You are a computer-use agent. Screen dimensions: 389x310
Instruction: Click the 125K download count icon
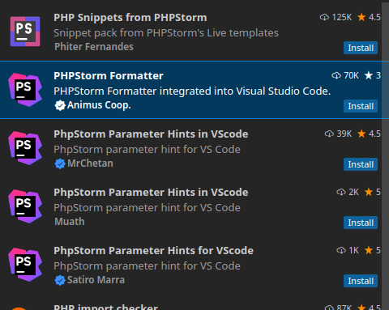(324, 17)
